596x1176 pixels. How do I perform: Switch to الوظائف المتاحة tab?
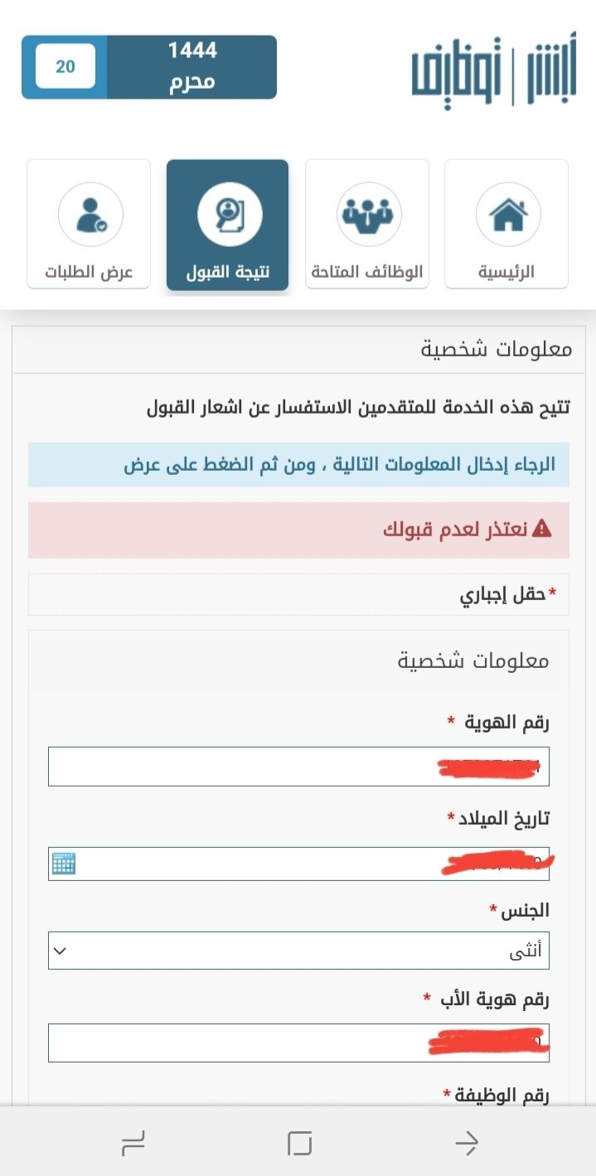(x=367, y=224)
